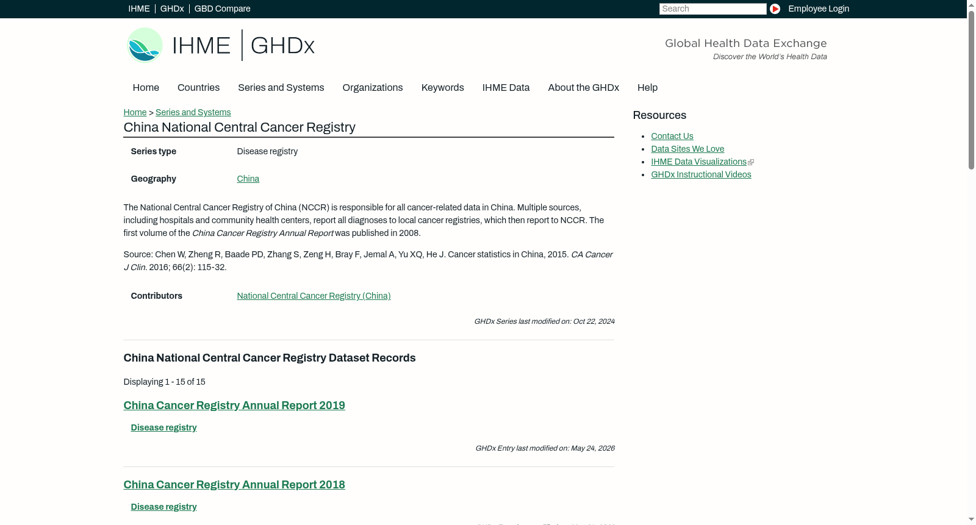This screenshot has height=525, width=976.
Task: Click Disease registry link under 2019 report
Action: coord(164,427)
